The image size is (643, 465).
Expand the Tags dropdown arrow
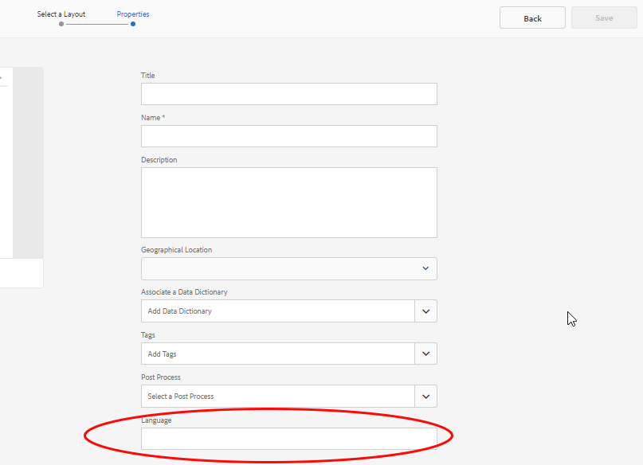click(x=425, y=354)
